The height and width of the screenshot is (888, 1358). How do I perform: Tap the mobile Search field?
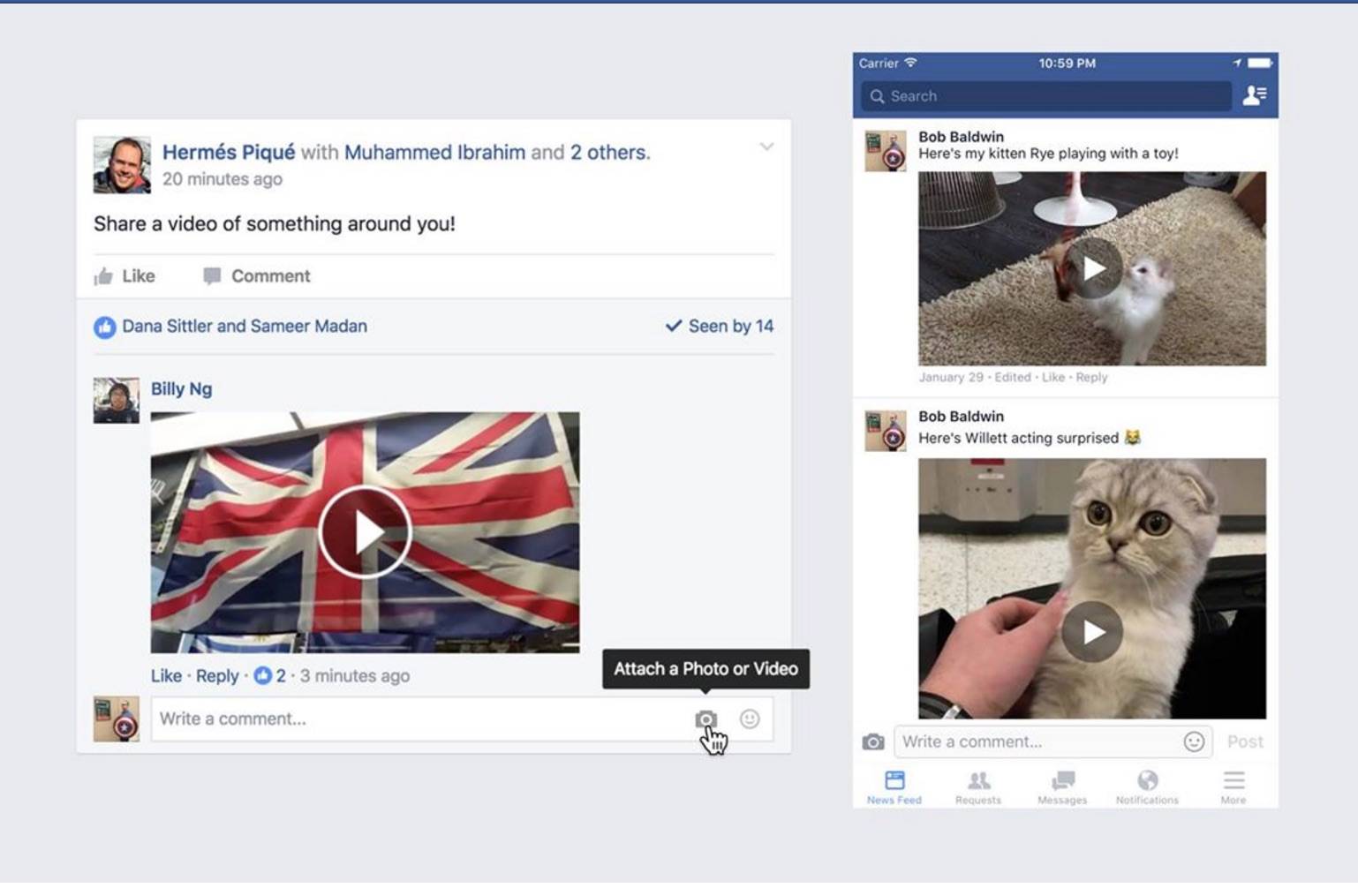1046,96
